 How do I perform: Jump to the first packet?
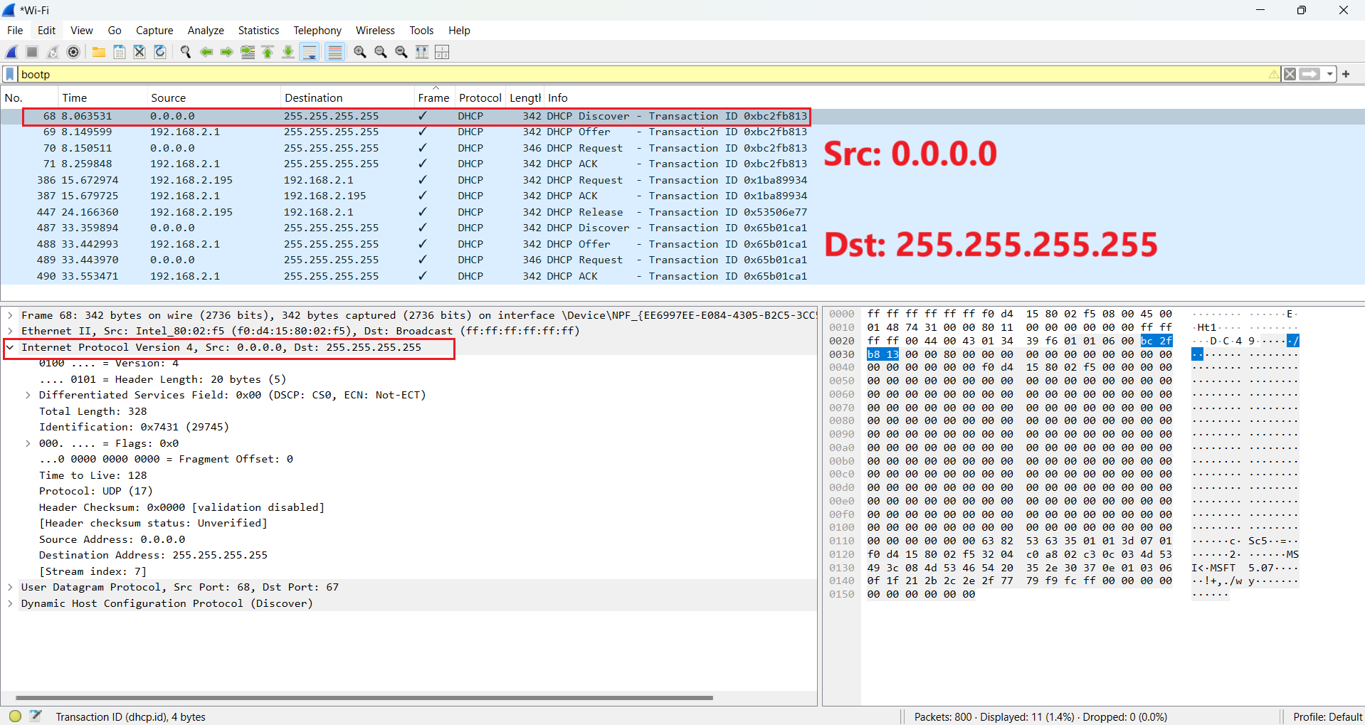coord(268,52)
